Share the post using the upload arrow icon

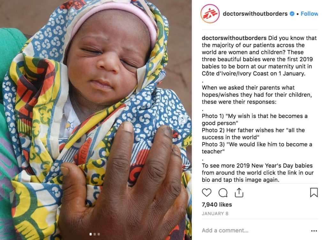(239, 192)
